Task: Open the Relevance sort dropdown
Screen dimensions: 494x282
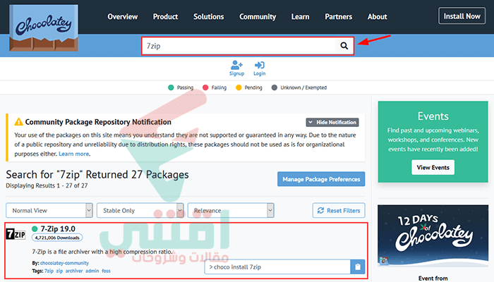Action: [x=231, y=210]
